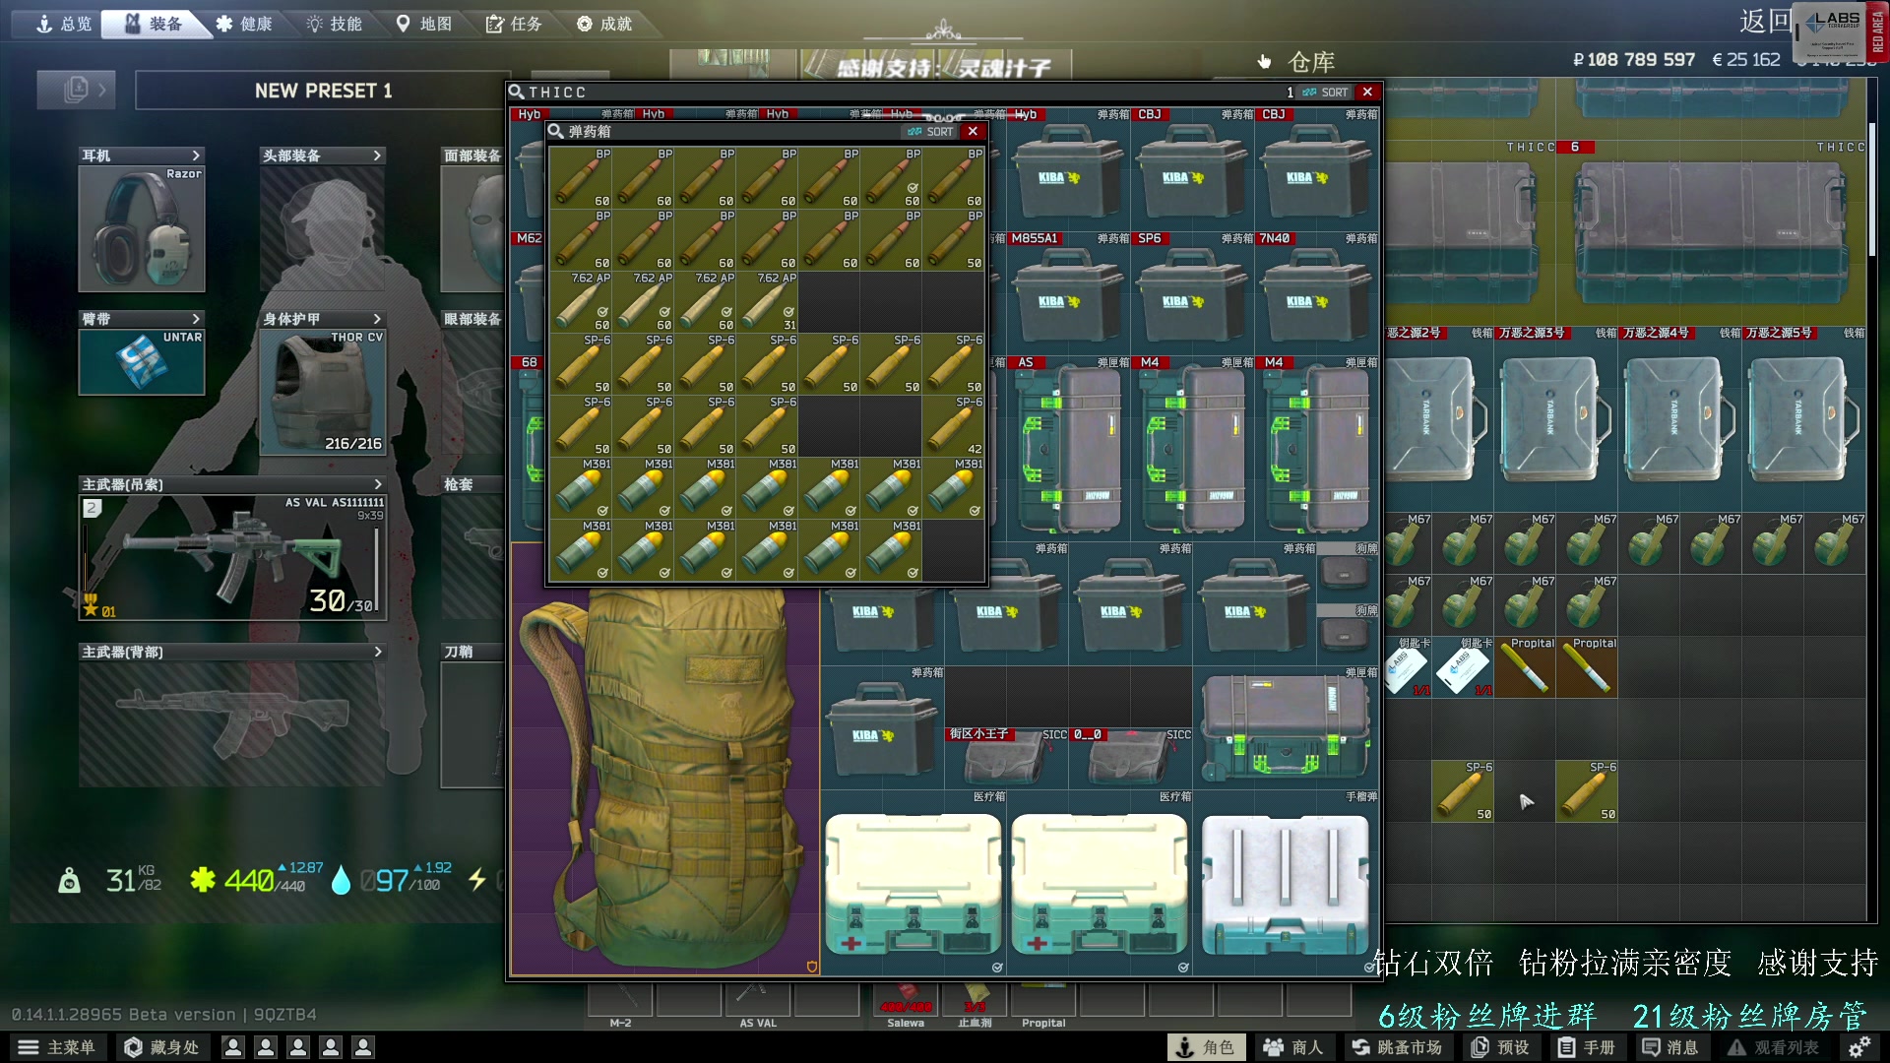Expand the 主武器(背部) back weapon arrow
The height and width of the screenshot is (1063, 1890).
[x=378, y=652]
